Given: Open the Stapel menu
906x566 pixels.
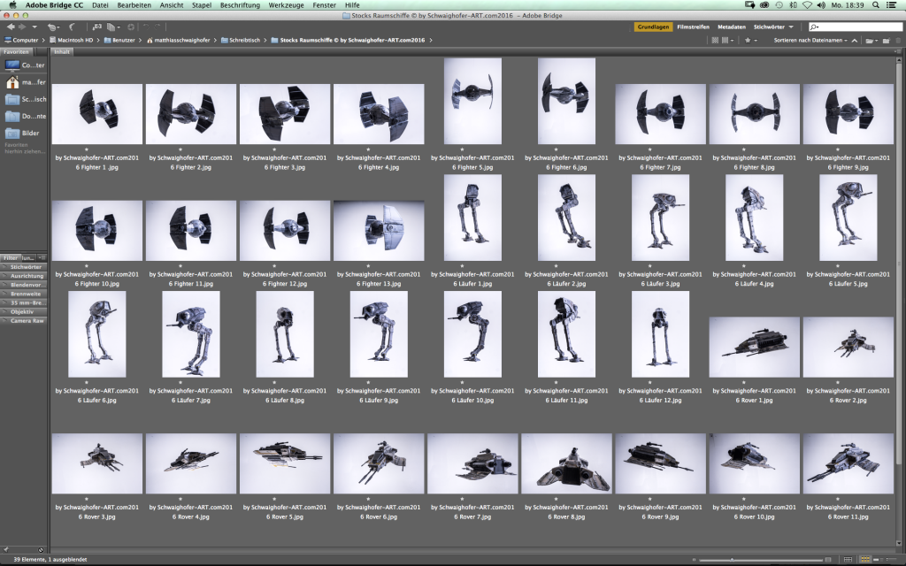Looking at the screenshot, I should click(x=202, y=5).
